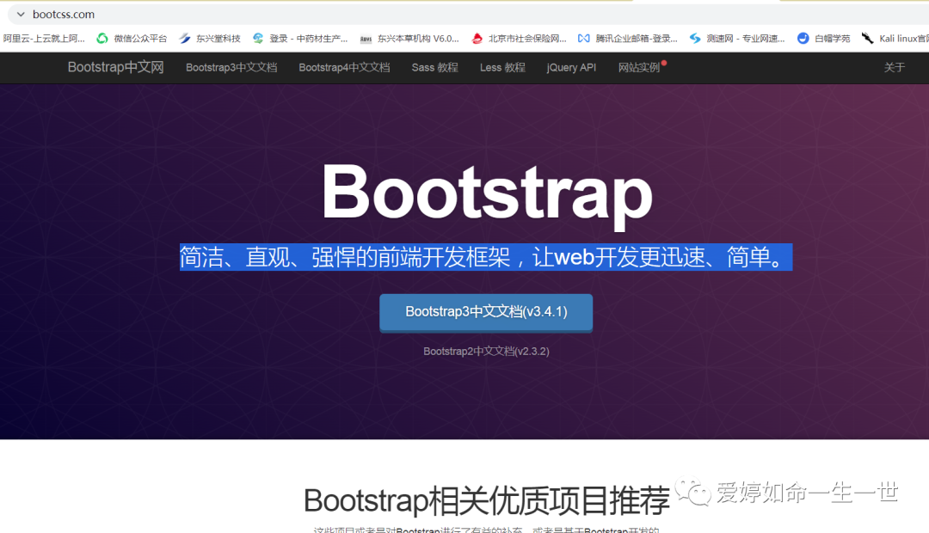Screen dimensions: 929x533
Task: Click the heading Bootstrap相关优质项目推荐
Action: 486,501
